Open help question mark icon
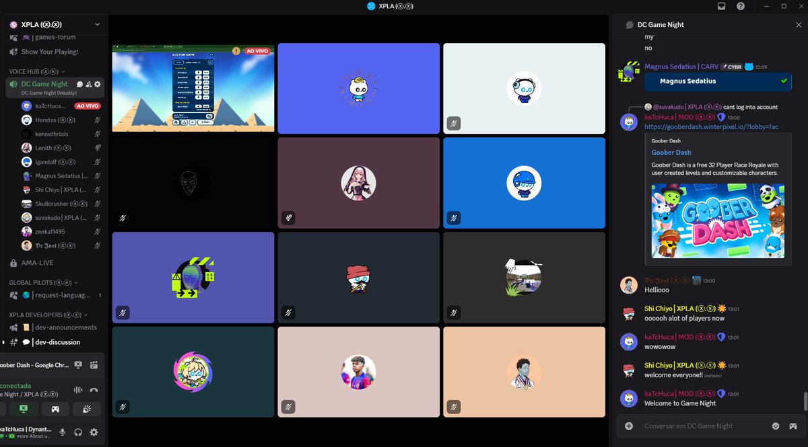808x447 pixels. 741,6
